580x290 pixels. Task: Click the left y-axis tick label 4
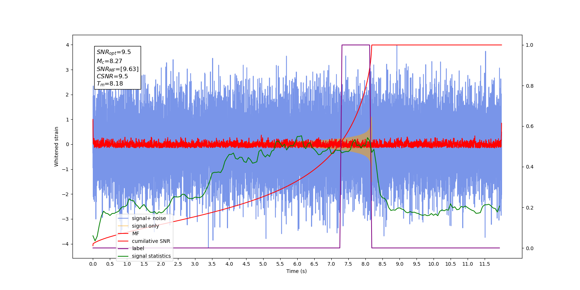[x=67, y=45]
